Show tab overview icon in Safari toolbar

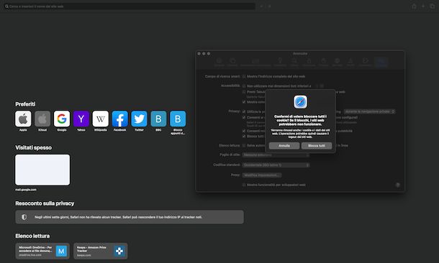[433, 6]
